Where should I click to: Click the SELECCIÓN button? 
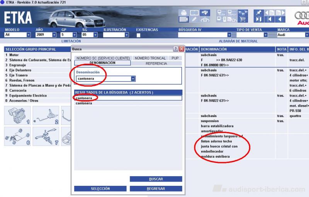[x=100, y=189]
